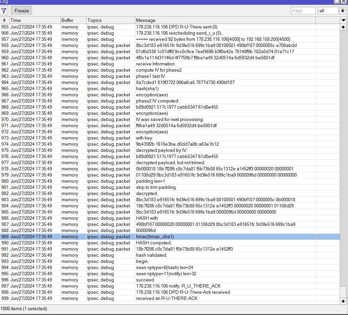This screenshot has width=348, height=315.
Task: Sort by the Topics column header
Action: 110,20
